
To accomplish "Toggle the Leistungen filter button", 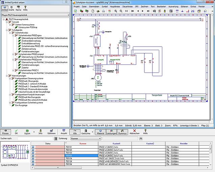I will point(111,131).
